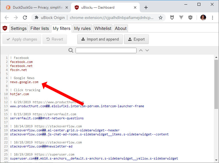Click the stackoverflow.com newsletter-ad filter line
Viewport: 219px width, 163px height.
41,146
